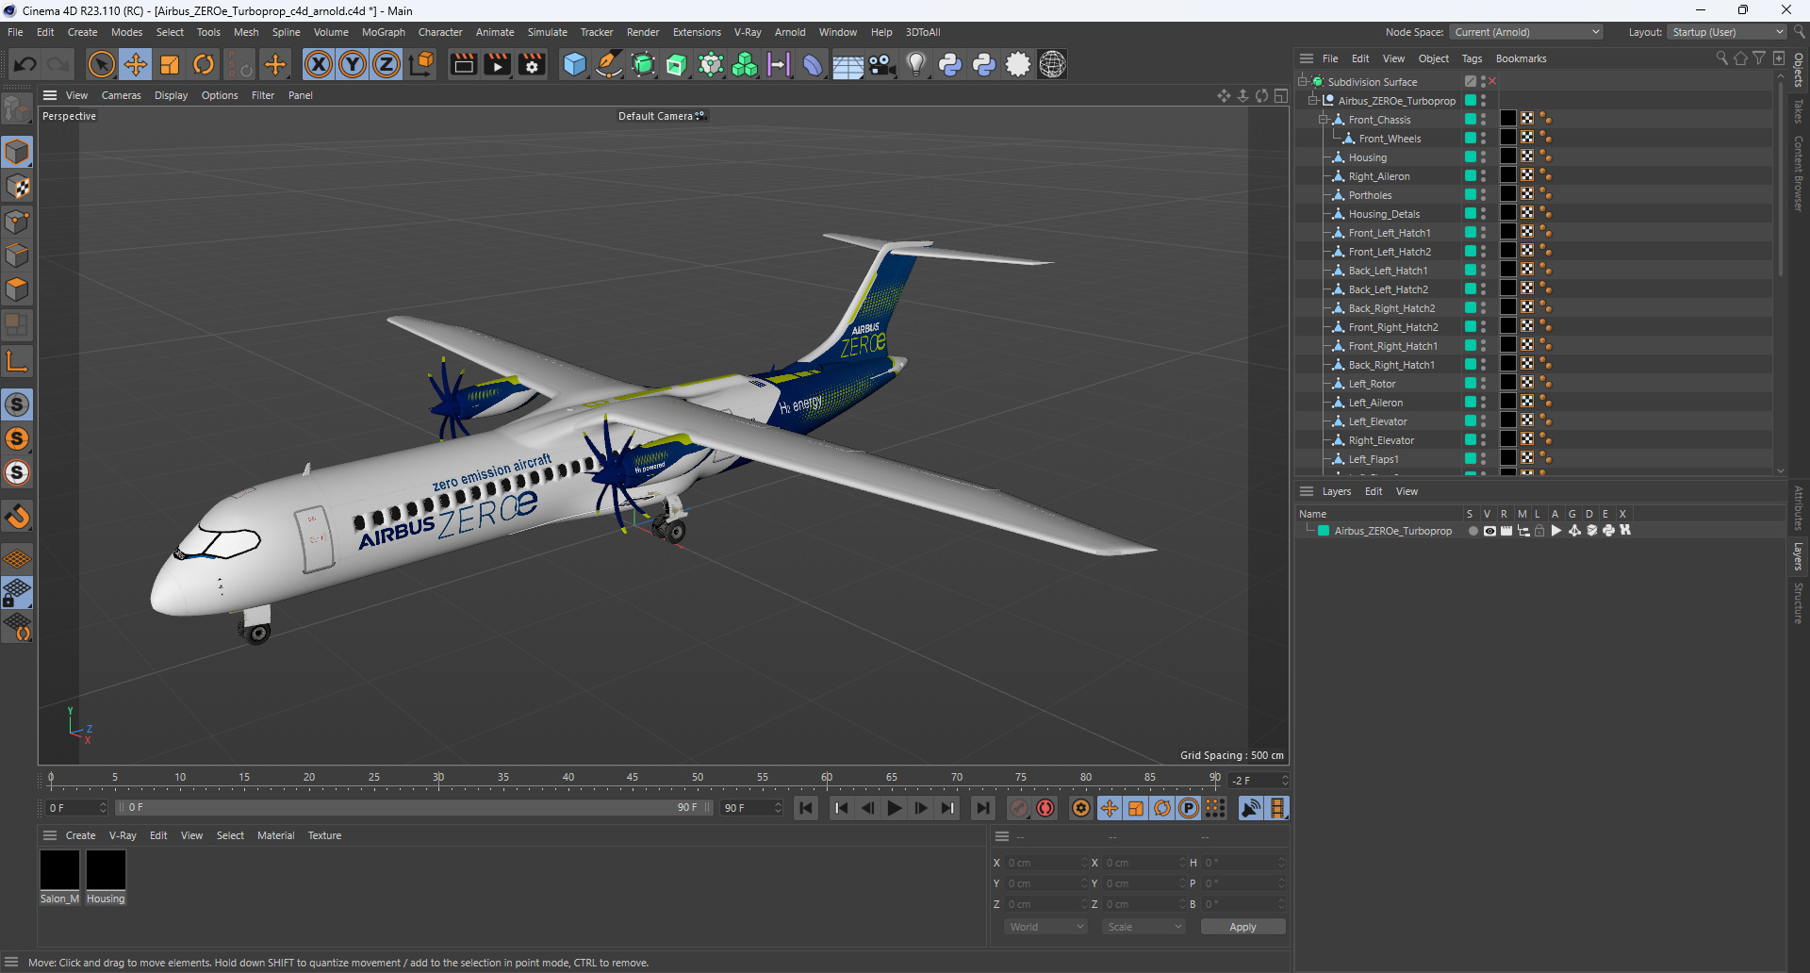This screenshot has width=1810, height=973.
Task: Open Edit Render Settings icon
Action: [532, 64]
